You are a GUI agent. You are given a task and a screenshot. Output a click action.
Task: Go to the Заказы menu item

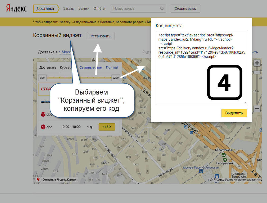[x=69, y=8]
